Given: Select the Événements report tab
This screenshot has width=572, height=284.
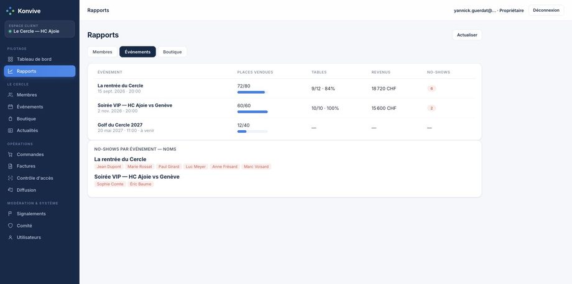Looking at the screenshot, I should pyautogui.click(x=137, y=52).
